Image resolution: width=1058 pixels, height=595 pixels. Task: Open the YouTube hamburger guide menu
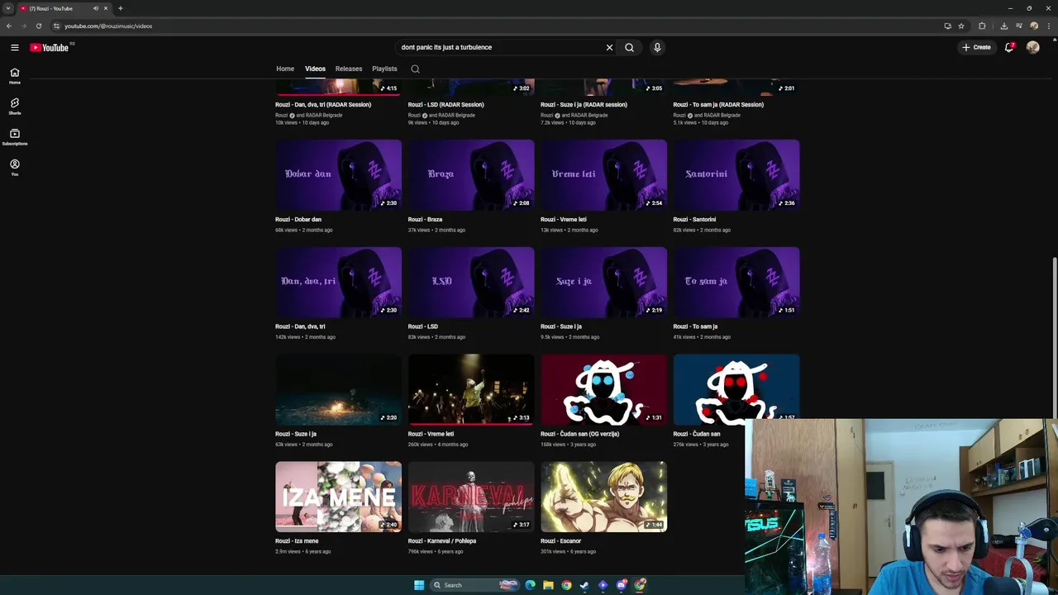coord(15,47)
